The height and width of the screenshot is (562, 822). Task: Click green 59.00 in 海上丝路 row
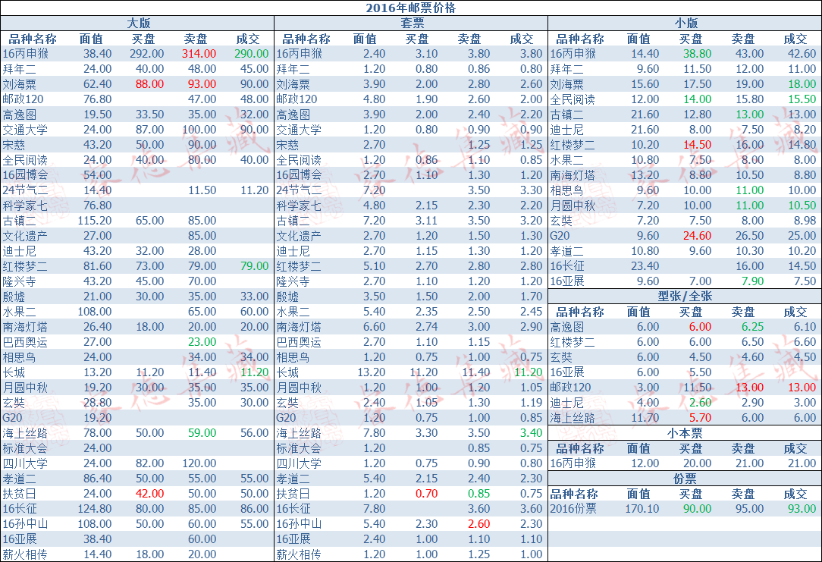click(x=202, y=433)
